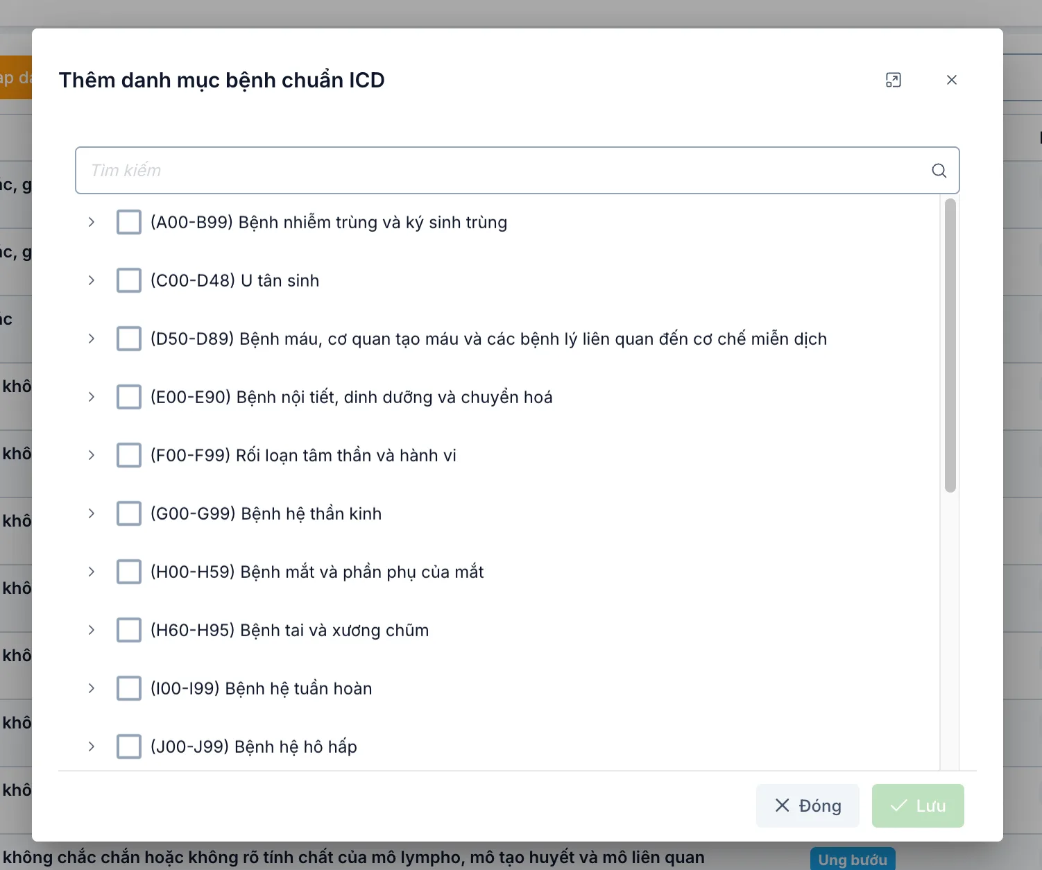
Task: Expand the (E00-E90) Bệnh nội tiết node
Action: (92, 397)
